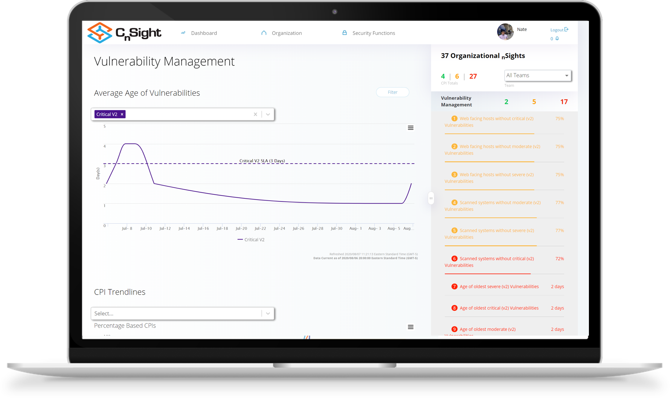Screen dimensions: 670x398
Task: Click the red number 7 badge
Action: point(454,286)
